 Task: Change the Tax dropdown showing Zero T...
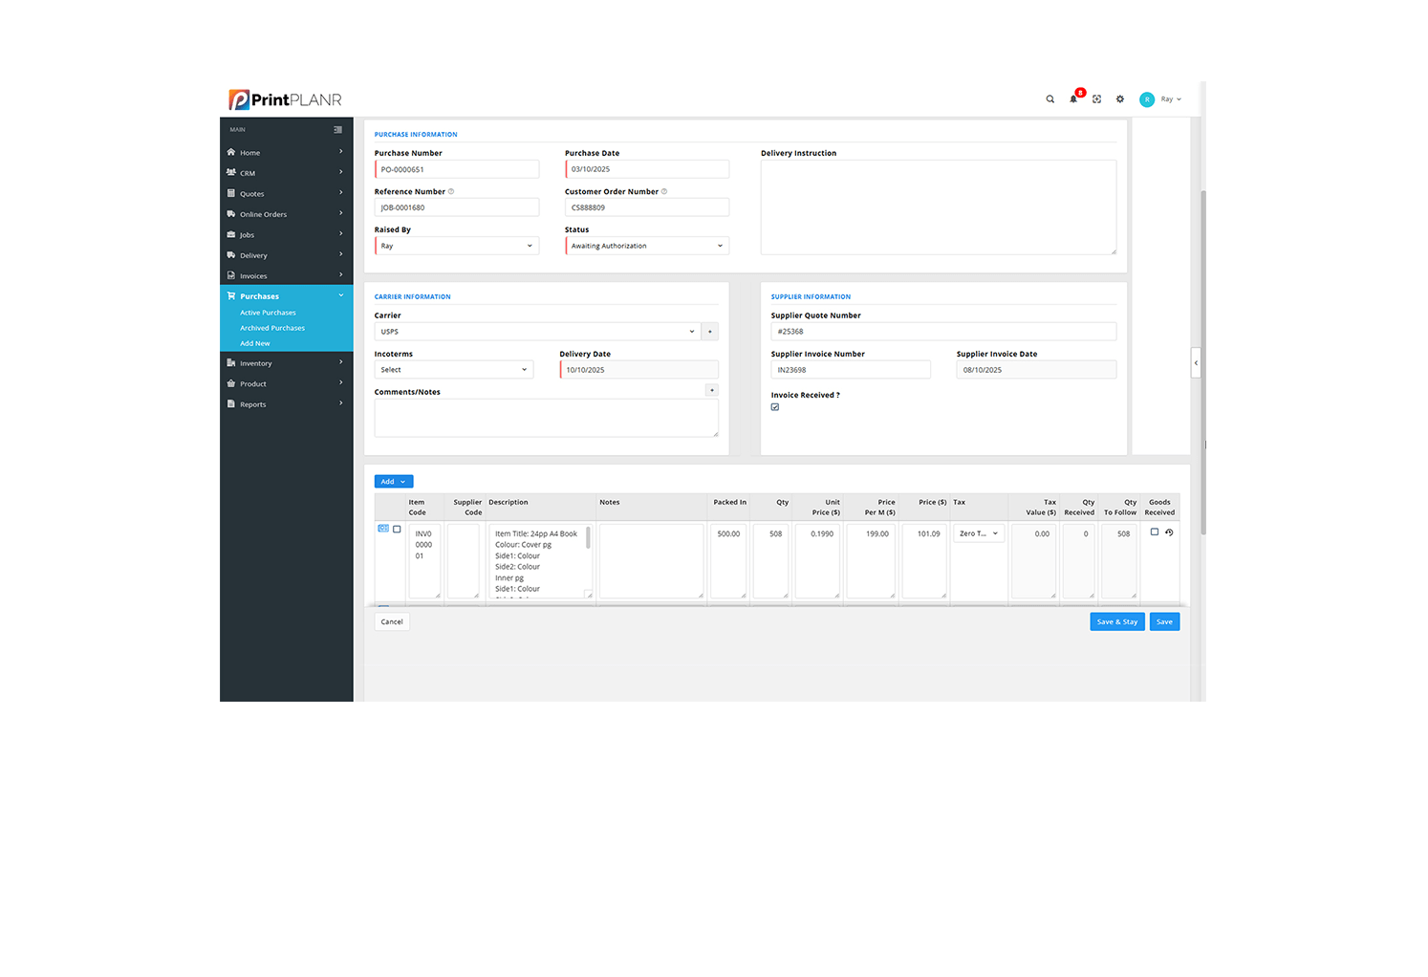tap(978, 532)
